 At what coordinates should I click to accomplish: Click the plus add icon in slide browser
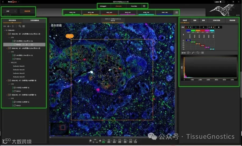pos(8,26)
